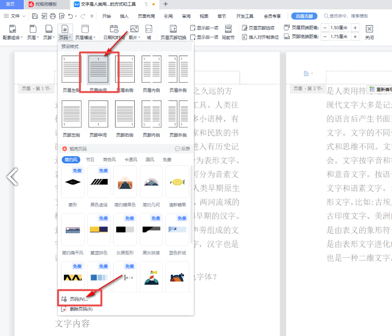Select 页眉内侧 preset style
This screenshot has width=392, height=336.
(x=151, y=73)
